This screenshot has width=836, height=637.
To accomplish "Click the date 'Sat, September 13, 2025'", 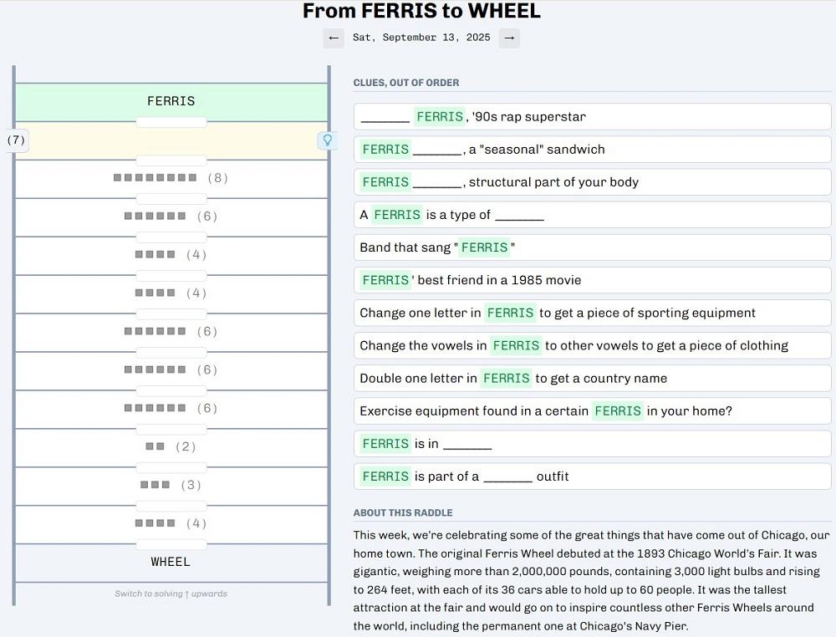I will (x=421, y=38).
